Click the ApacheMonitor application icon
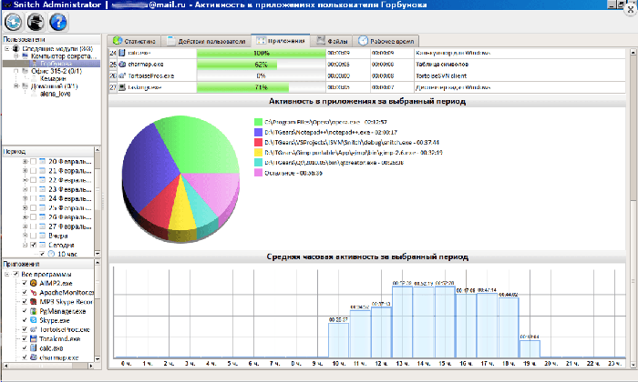638x382 pixels. pyautogui.click(x=34, y=293)
